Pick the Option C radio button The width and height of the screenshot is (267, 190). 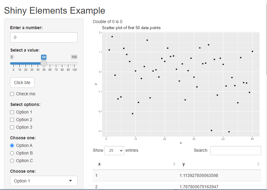click(12, 161)
